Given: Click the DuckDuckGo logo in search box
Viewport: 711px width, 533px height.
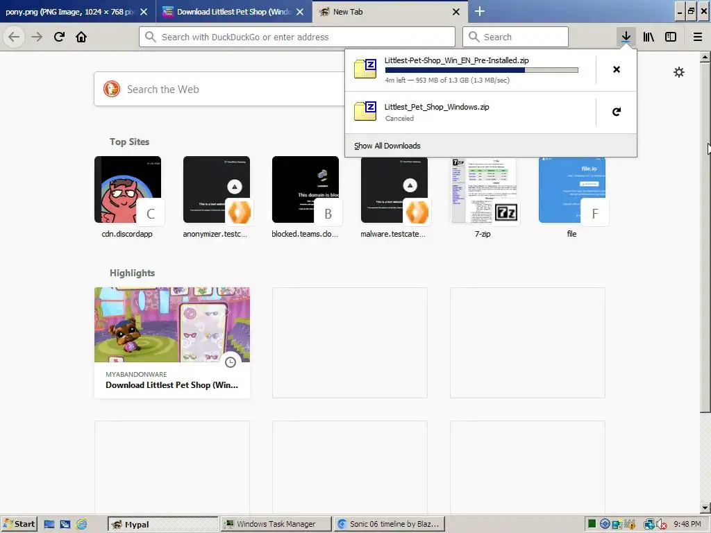Looking at the screenshot, I should (112, 90).
